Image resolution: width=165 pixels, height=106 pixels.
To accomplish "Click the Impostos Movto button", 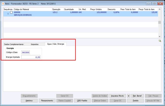I will click(x=118, y=96).
